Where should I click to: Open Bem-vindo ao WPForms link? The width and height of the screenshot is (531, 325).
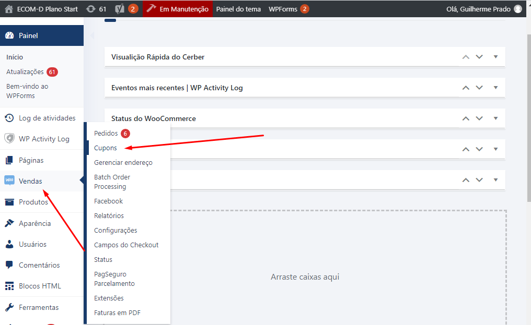click(27, 91)
